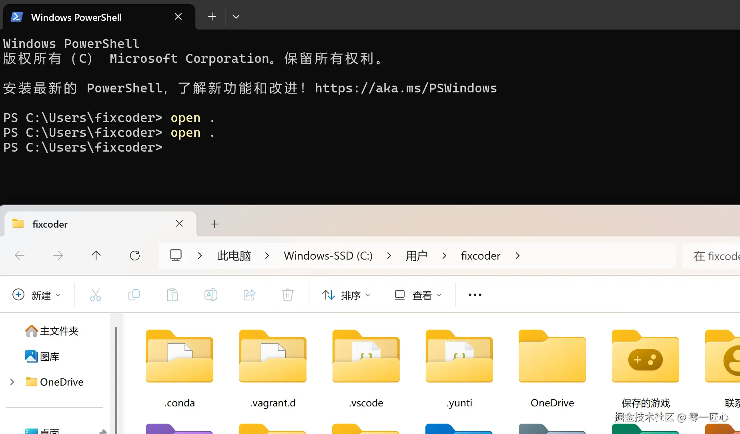This screenshot has width=740, height=434.
Task: Go forward in File Explorer
Action: pyautogui.click(x=58, y=256)
